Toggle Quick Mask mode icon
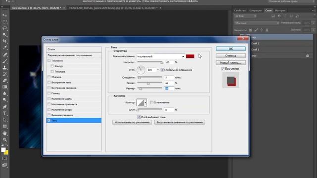Image resolution: width=317 pixels, height=178 pixels. coord(4,159)
